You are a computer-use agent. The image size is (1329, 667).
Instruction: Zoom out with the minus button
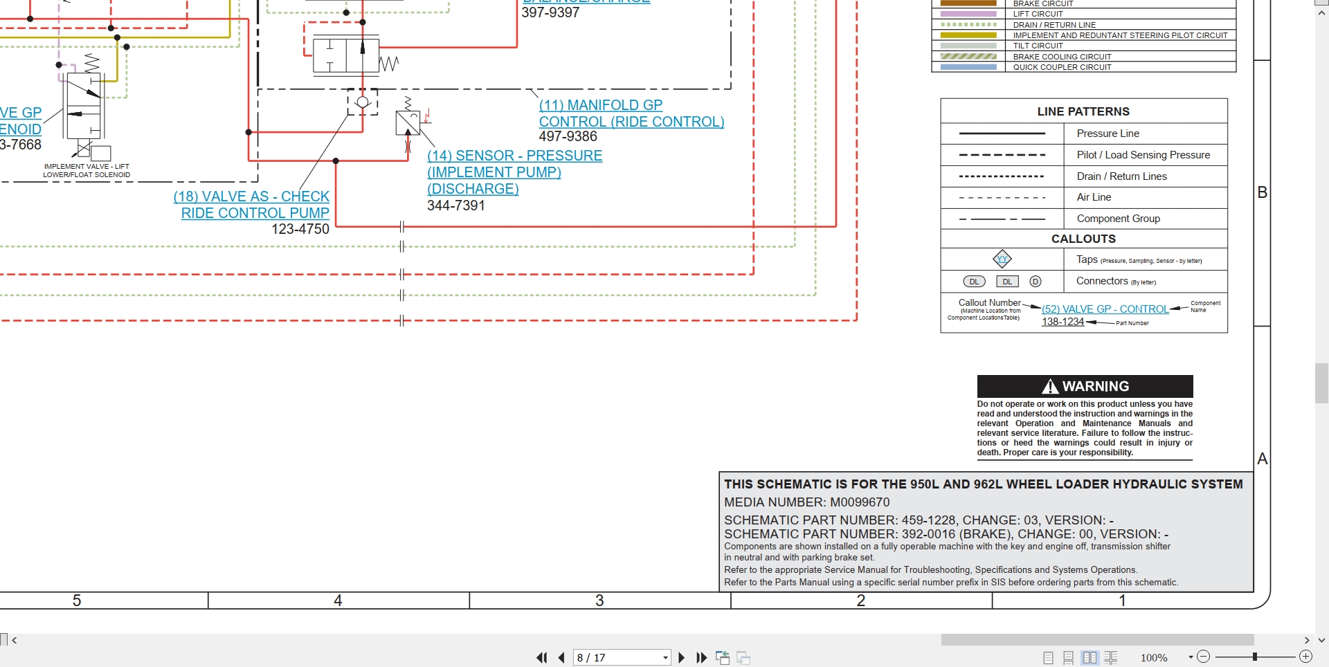(x=1204, y=657)
